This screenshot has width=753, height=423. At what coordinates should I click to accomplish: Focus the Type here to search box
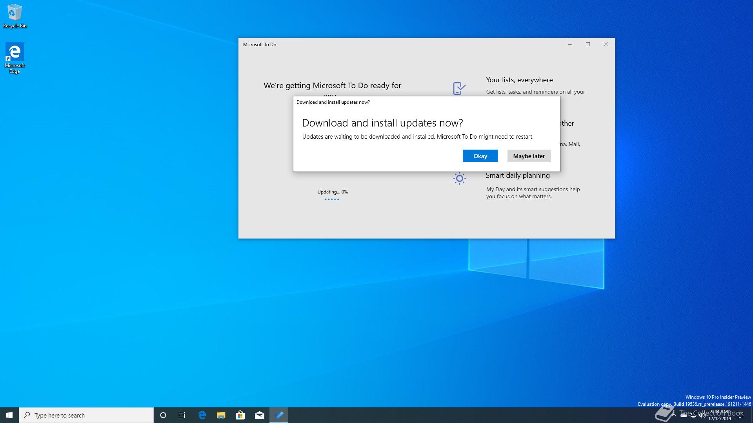(86, 415)
